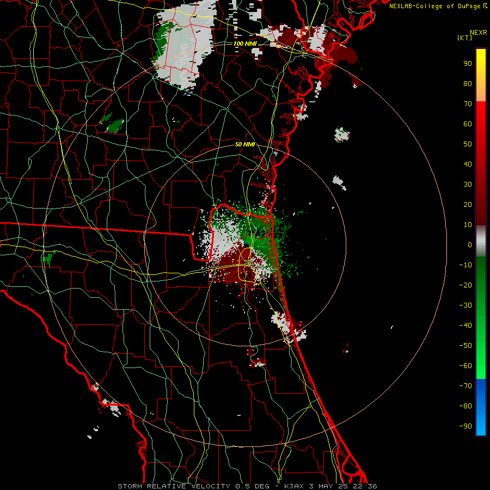Click the [KT] units label

point(464,38)
